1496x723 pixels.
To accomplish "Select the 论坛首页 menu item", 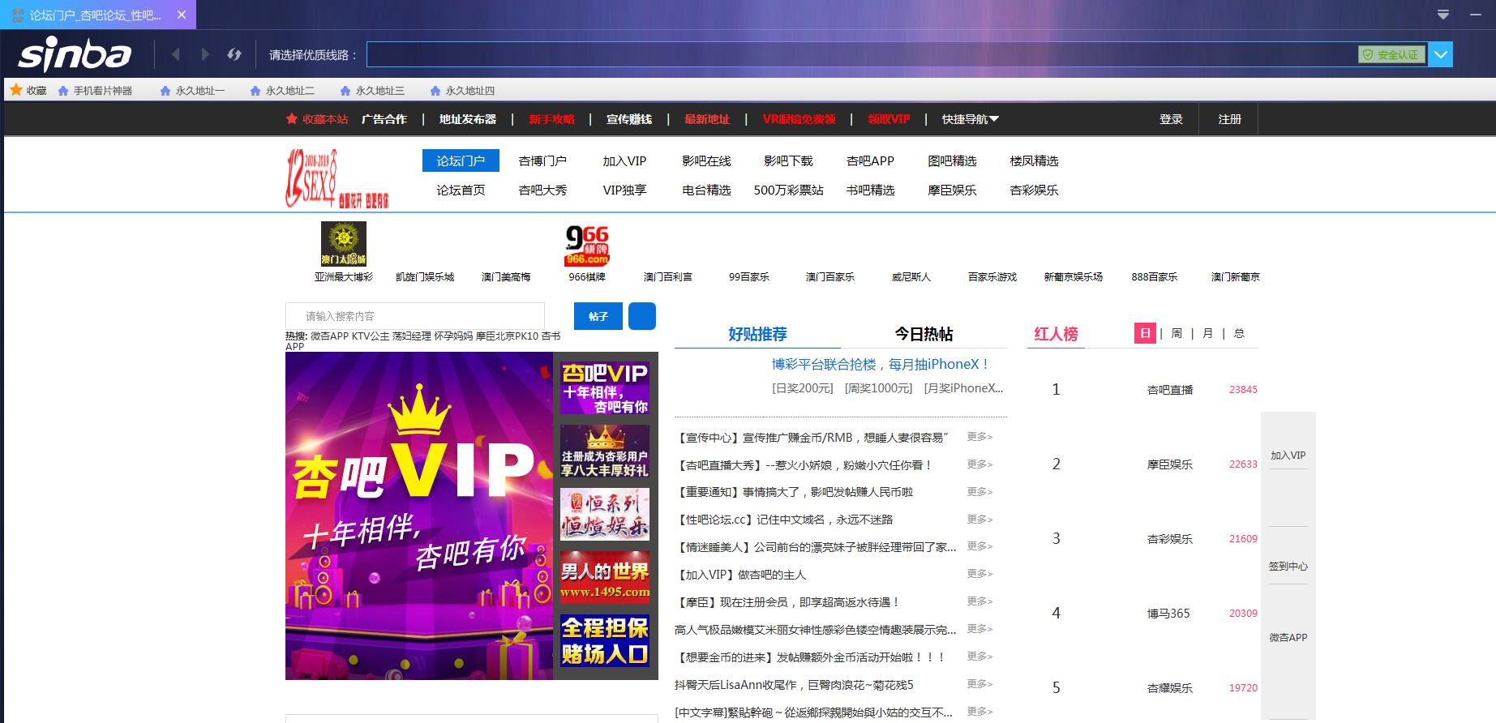I will (461, 190).
